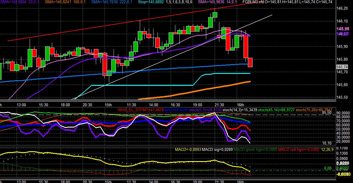Click 16:30 on the MACD panel time axis

pos(175,181)
